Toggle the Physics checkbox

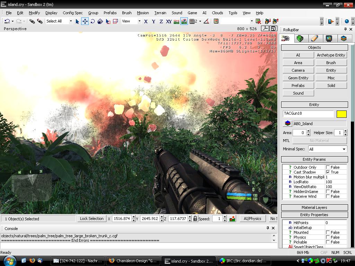coord(328,237)
